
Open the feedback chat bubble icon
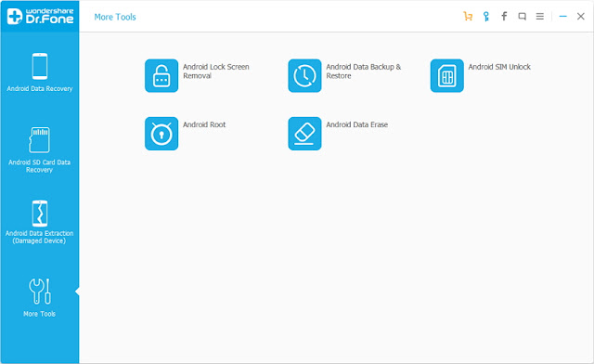point(522,17)
